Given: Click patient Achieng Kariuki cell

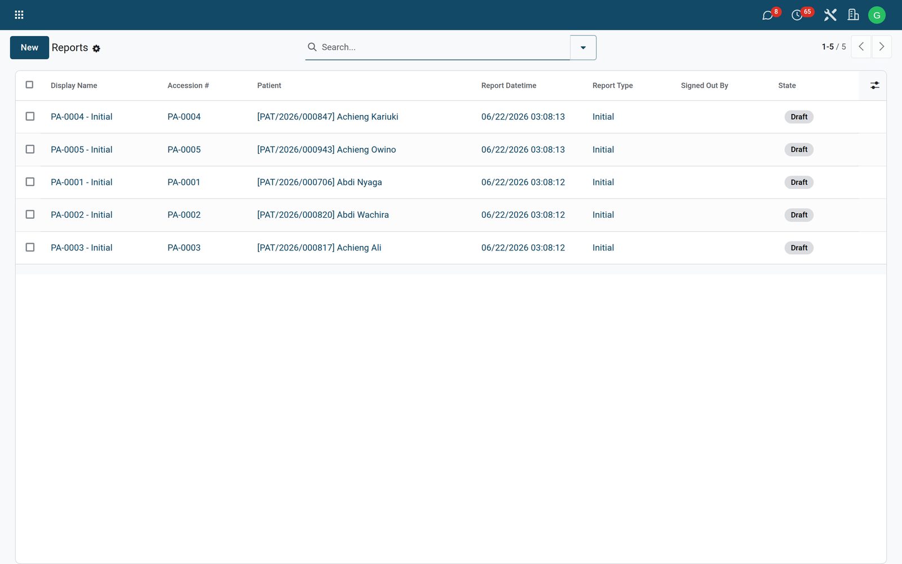Looking at the screenshot, I should [x=328, y=117].
